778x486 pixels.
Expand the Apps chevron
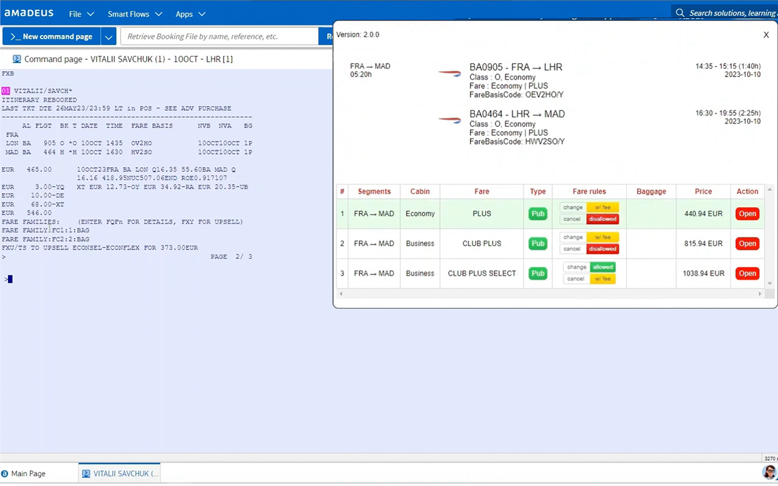click(202, 14)
